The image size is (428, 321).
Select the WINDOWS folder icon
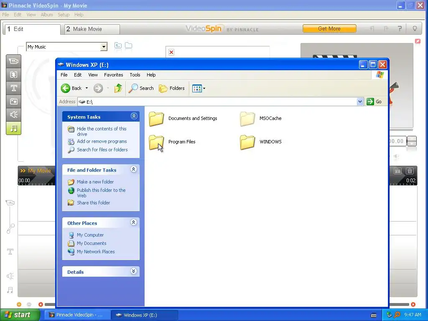247,142
